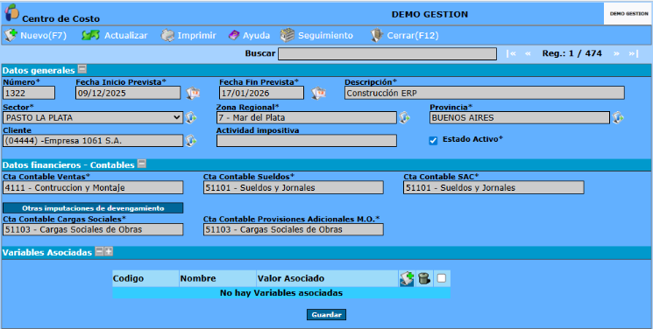Click Descripción field Construcción ERP

(x=485, y=93)
